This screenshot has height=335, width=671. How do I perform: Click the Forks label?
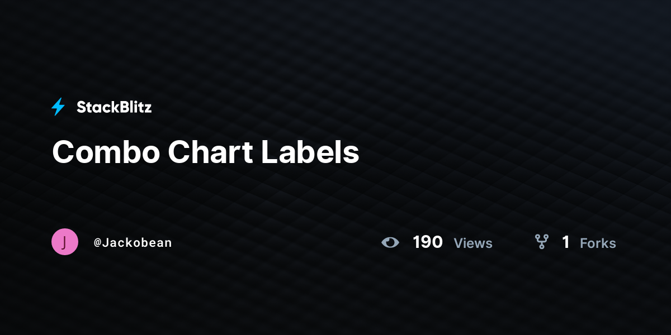[x=598, y=243]
